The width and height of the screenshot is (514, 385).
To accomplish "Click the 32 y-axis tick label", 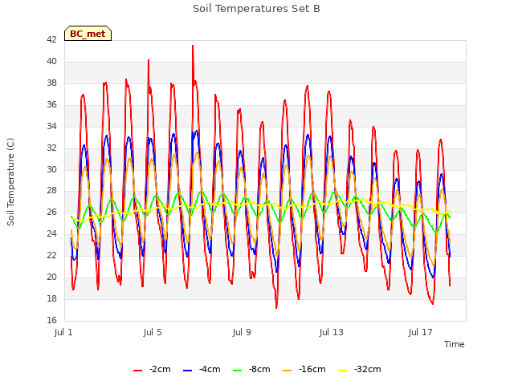I will (51, 148).
